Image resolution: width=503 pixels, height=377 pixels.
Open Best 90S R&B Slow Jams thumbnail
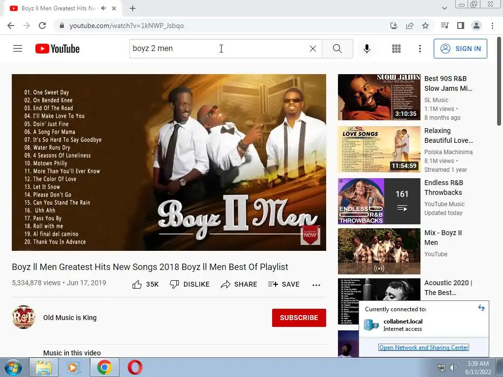pos(379,97)
